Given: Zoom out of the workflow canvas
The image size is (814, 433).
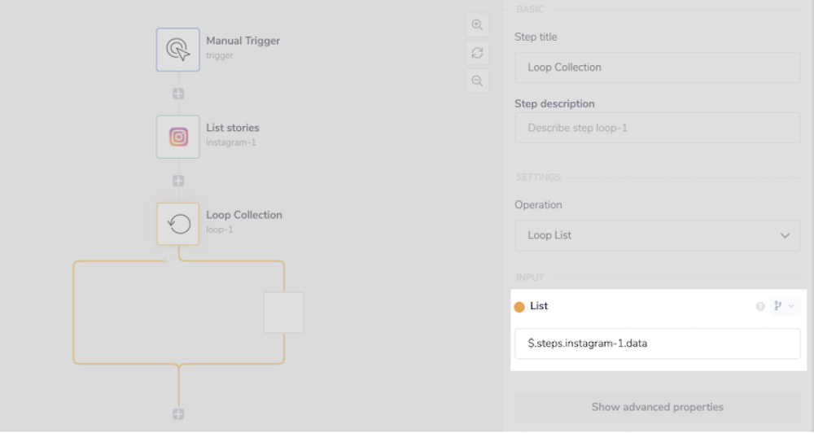Looking at the screenshot, I should [477, 81].
